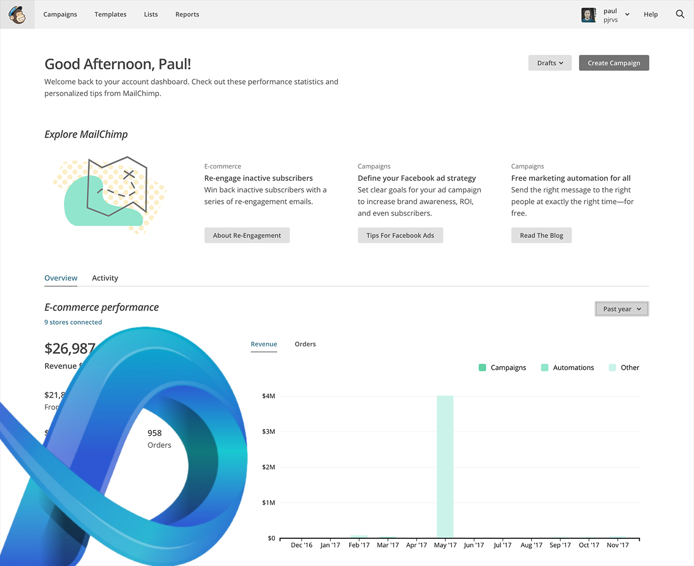This screenshot has width=694, height=566.
Task: Click the Other legend color swatch
Action: pyautogui.click(x=613, y=368)
